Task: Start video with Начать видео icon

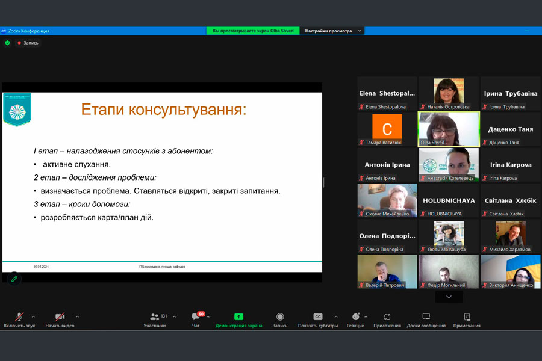Action: pos(60,316)
